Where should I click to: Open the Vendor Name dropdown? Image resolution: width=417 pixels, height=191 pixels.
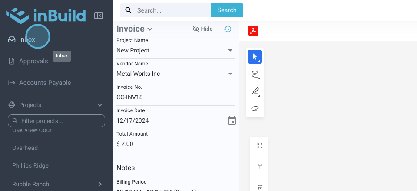(x=230, y=74)
